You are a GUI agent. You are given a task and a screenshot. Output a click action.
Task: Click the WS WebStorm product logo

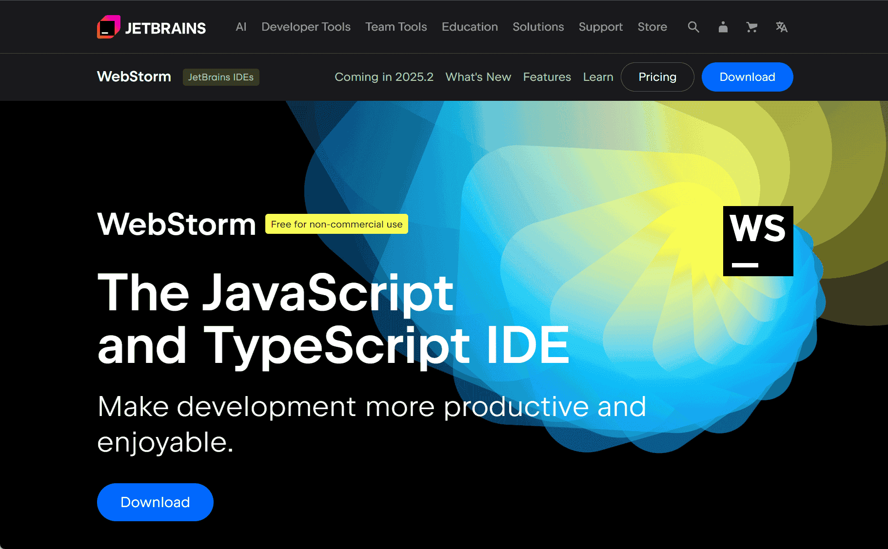pyautogui.click(x=758, y=241)
